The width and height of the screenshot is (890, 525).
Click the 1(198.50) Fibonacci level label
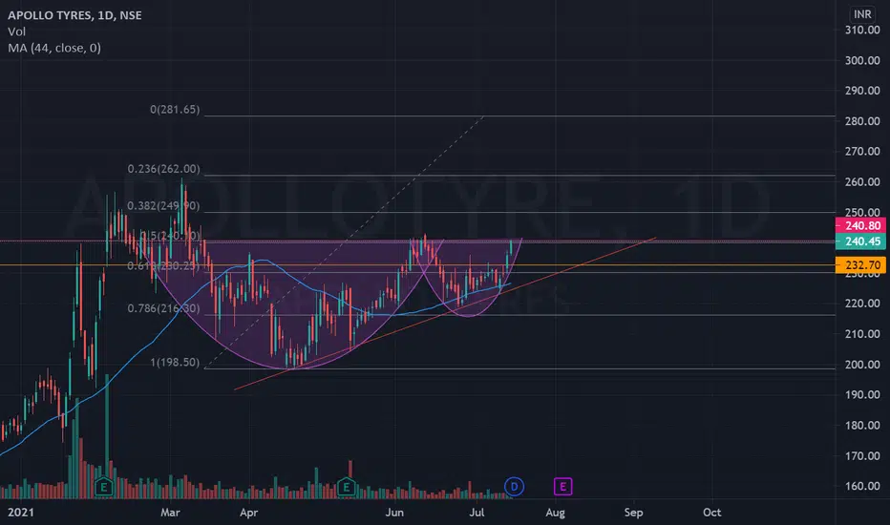click(175, 363)
